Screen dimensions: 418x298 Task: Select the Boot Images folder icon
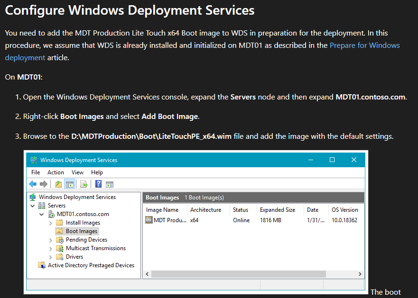pos(59,231)
